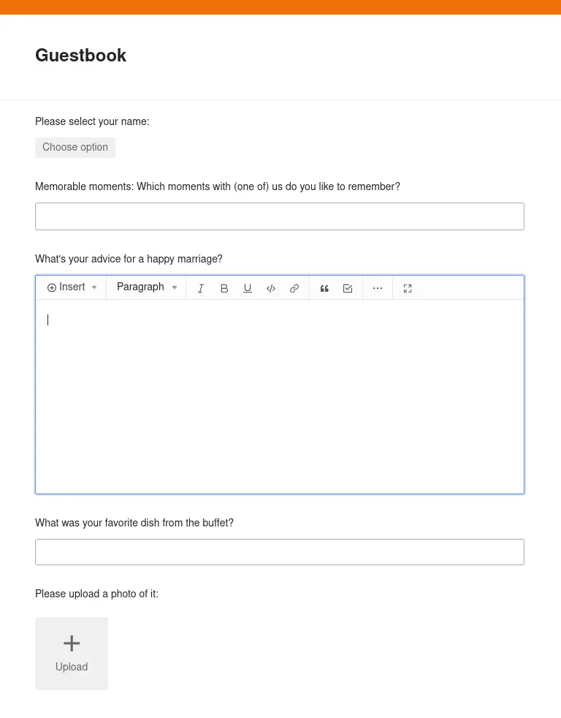
Task: Click the plus sign in the Upload box
Action: [72, 643]
